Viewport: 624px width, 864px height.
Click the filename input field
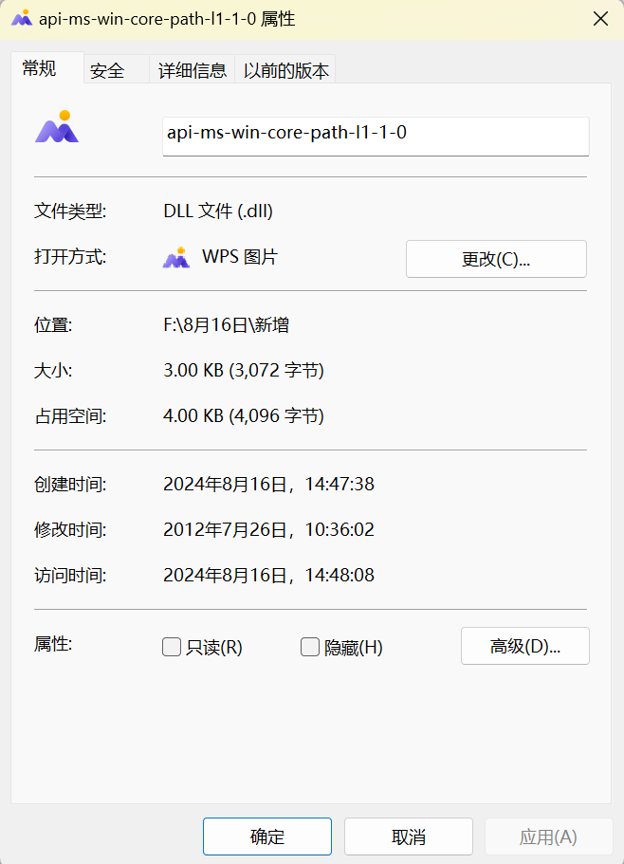pyautogui.click(x=376, y=137)
